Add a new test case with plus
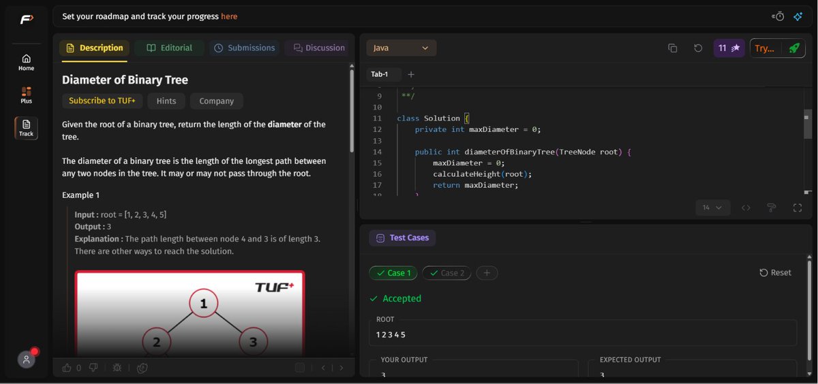 487,273
